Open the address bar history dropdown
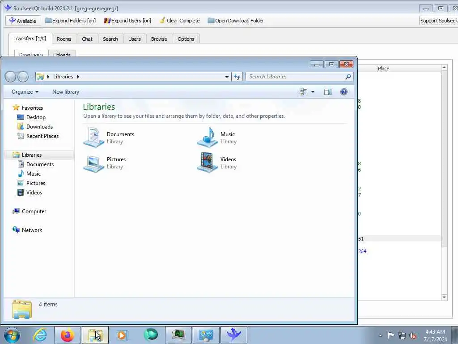This screenshot has height=344, width=458. click(227, 77)
